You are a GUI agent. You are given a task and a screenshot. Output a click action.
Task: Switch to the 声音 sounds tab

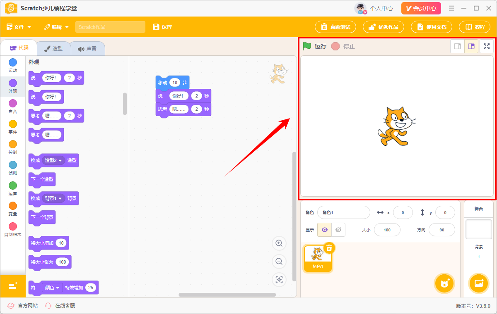87,48
